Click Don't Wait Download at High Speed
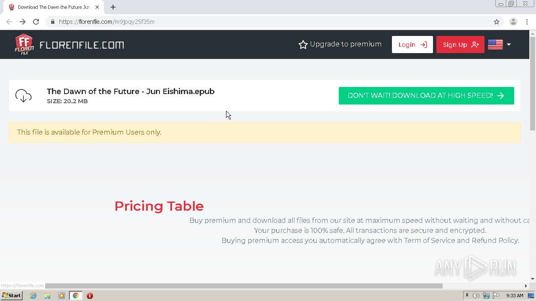536x301 pixels. tap(426, 96)
